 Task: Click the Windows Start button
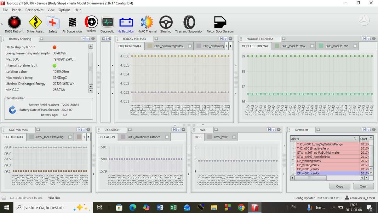[6, 207]
